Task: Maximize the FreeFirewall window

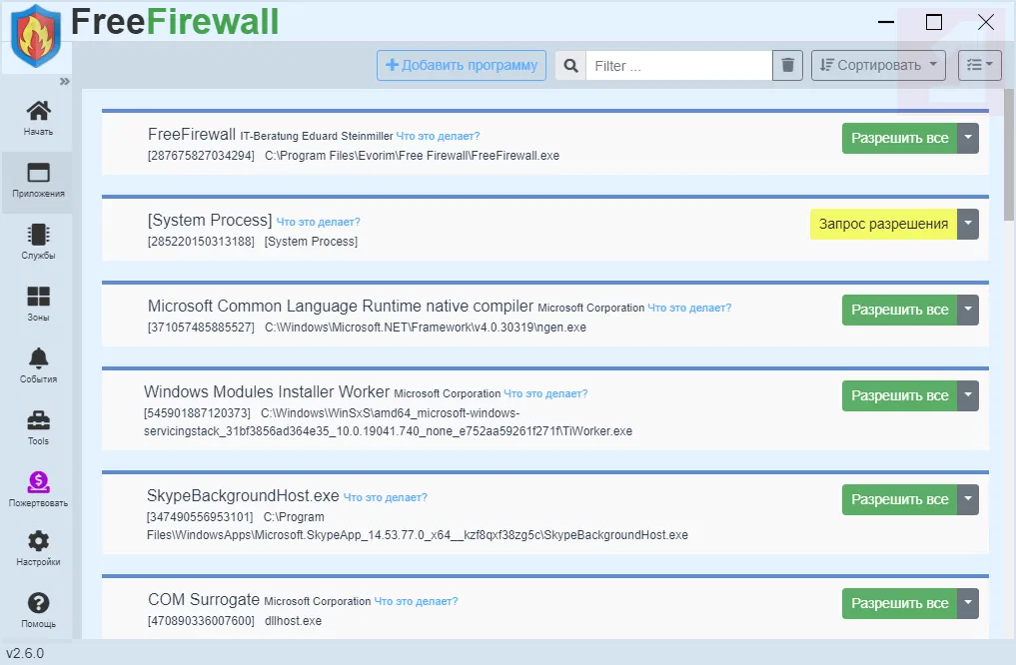Action: pyautogui.click(x=934, y=22)
